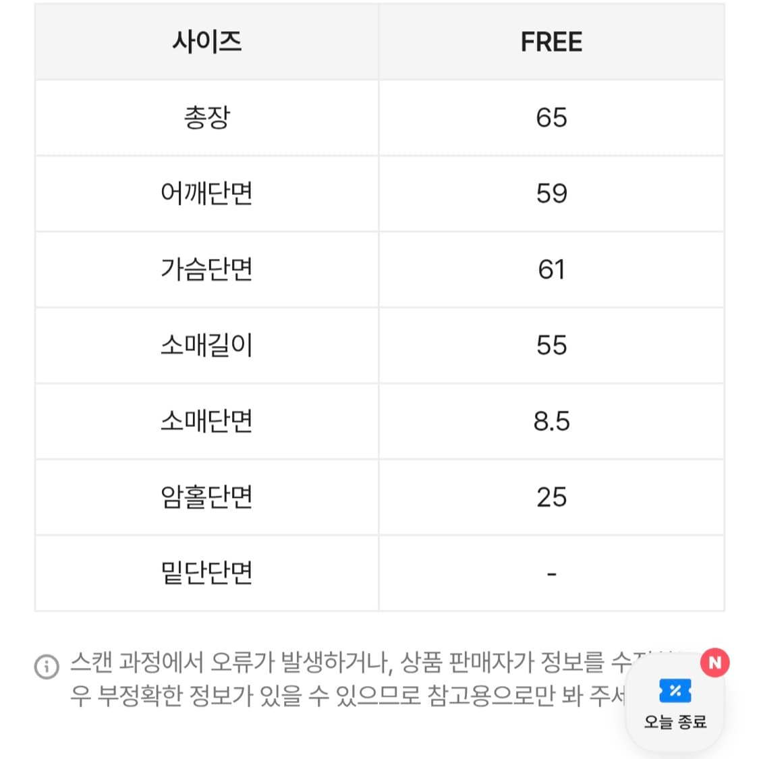Image resolution: width=759 pixels, height=759 pixels.
Task: Select the 소매길이 row label
Action: point(206,345)
